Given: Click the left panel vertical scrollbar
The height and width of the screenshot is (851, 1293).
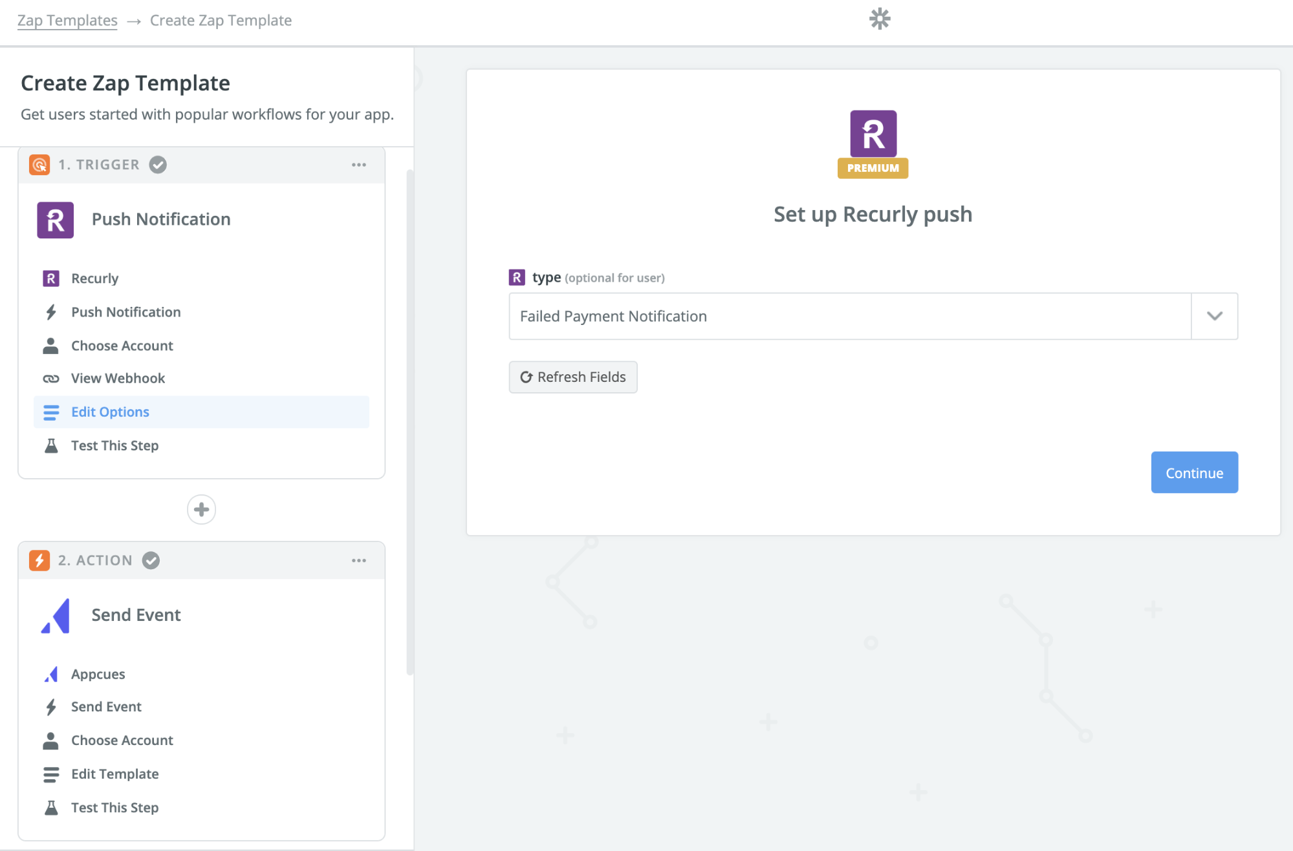Looking at the screenshot, I should point(409,423).
